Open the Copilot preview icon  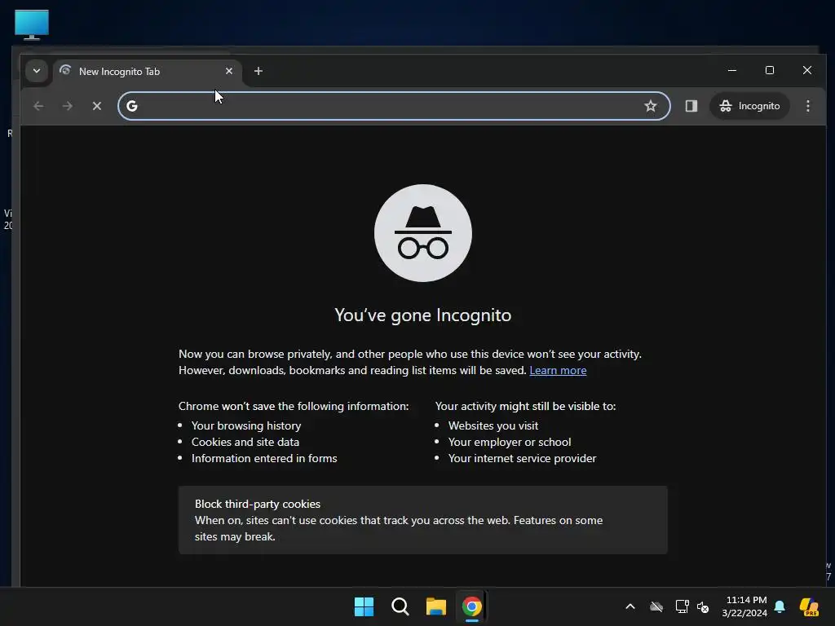[809, 606]
